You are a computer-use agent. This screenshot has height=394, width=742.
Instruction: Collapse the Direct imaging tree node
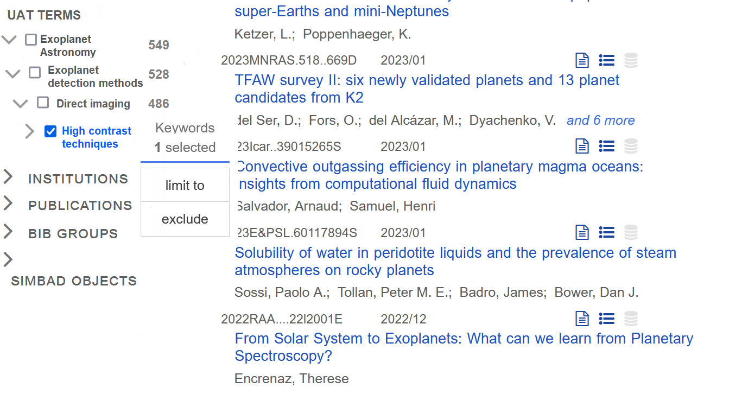(20, 104)
